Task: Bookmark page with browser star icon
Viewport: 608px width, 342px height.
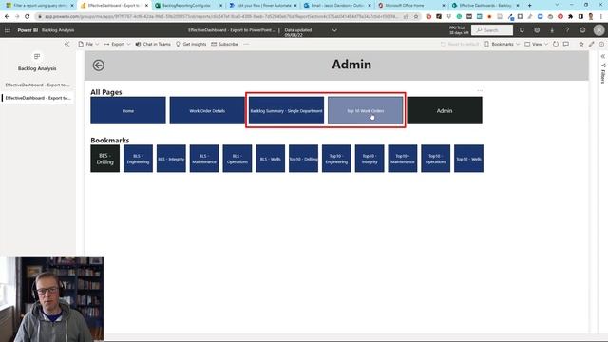Action: coord(416,17)
